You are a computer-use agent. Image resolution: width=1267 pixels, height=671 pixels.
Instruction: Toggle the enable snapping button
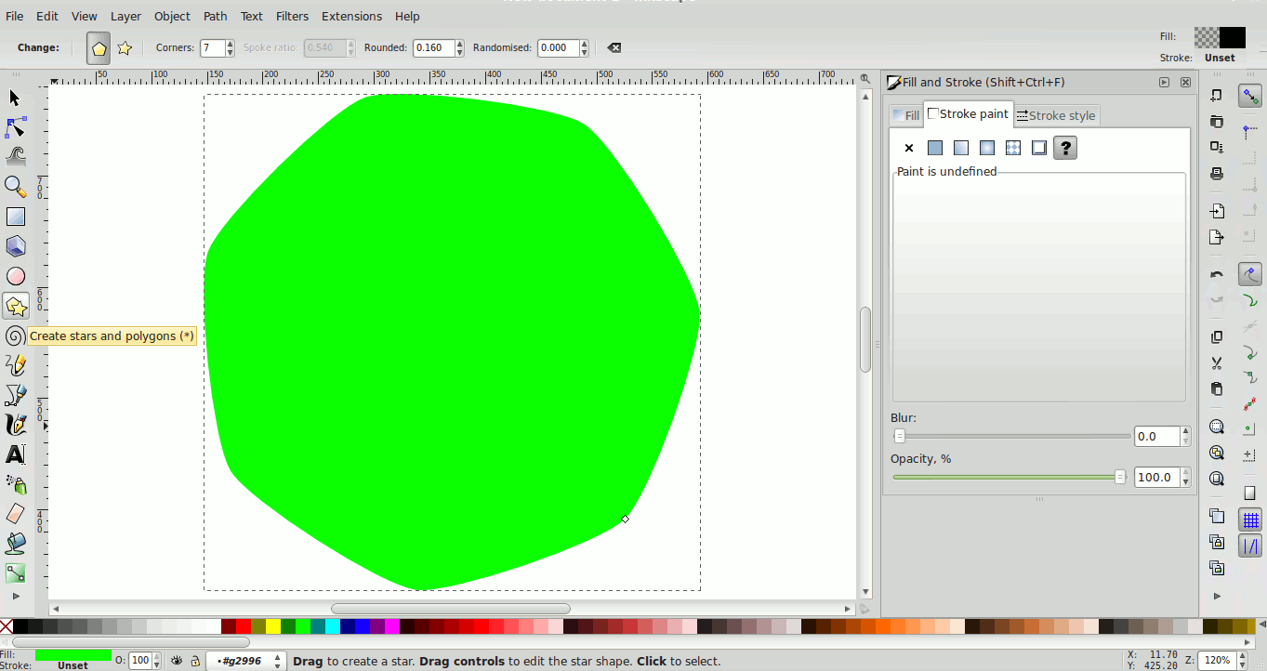tap(1250, 96)
